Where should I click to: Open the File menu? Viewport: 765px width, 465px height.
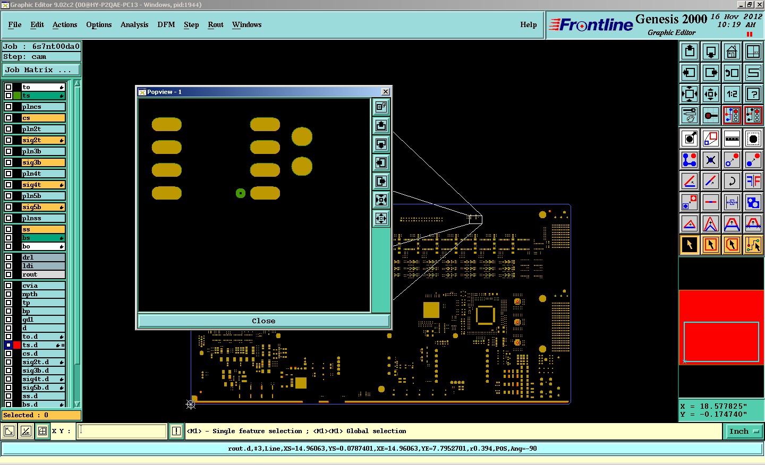15,24
